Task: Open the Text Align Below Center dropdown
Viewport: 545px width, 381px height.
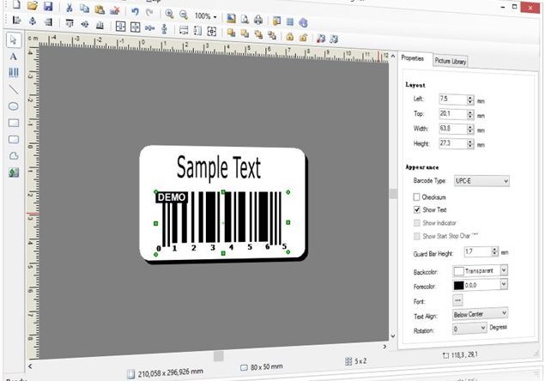Action: [480, 314]
